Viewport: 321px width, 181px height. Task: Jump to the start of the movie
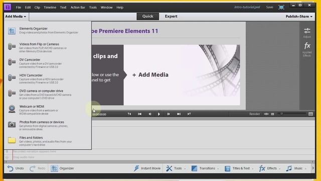coord(129,114)
